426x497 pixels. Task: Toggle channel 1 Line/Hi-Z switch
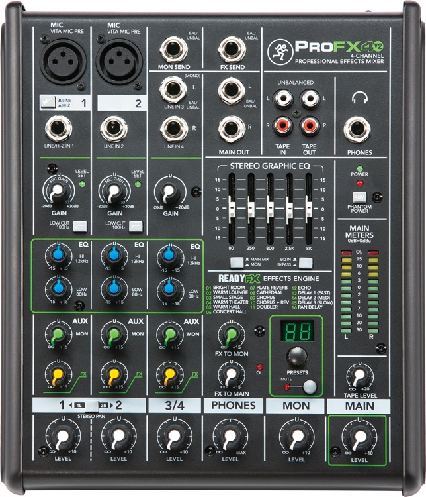(47, 103)
